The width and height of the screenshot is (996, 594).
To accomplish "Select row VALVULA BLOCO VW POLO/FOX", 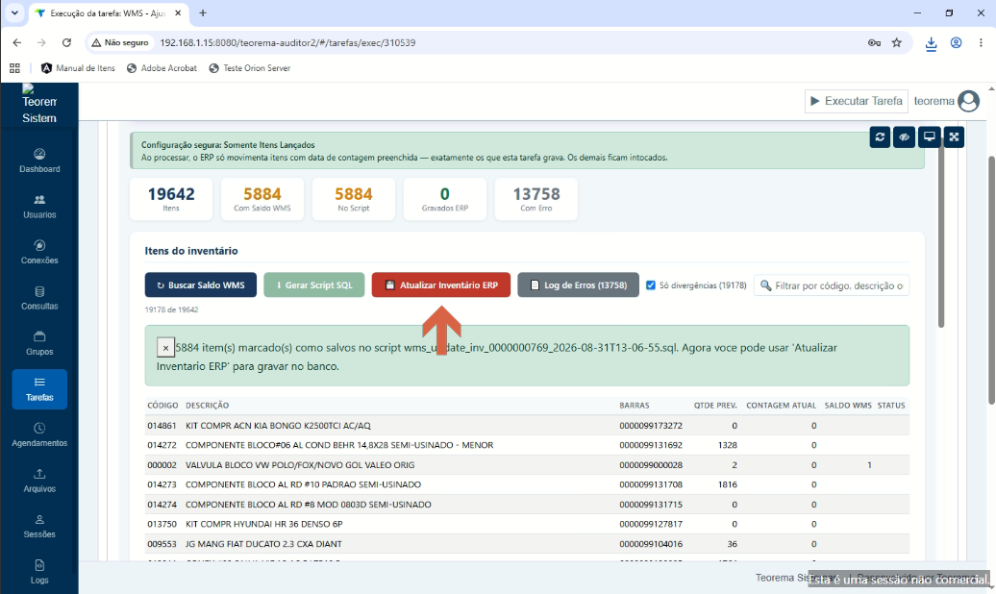I will (527, 465).
